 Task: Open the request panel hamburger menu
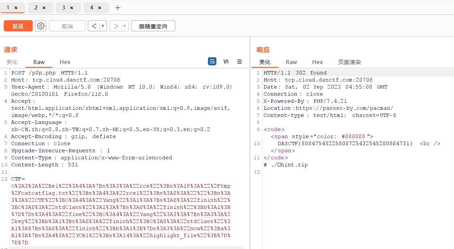coord(240,62)
